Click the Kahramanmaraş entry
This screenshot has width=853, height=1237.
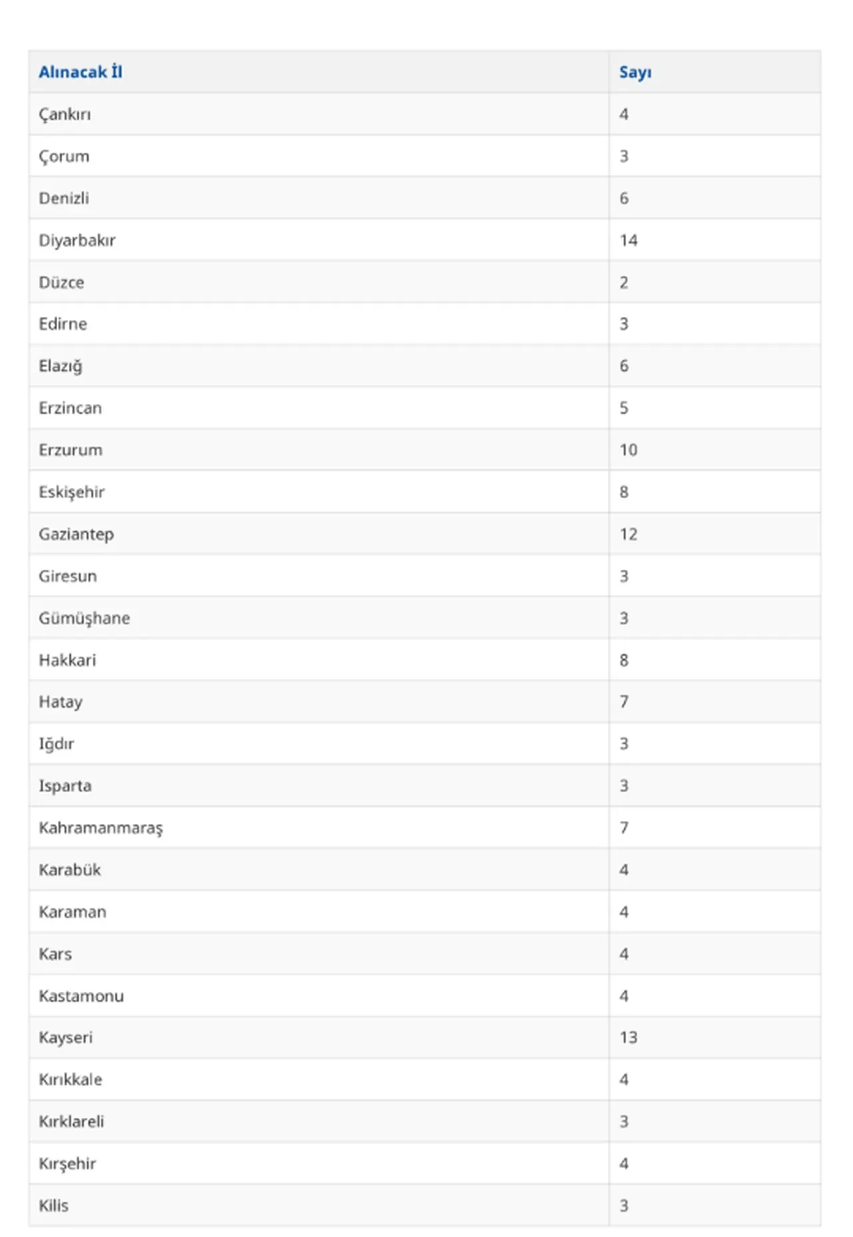coord(101,828)
